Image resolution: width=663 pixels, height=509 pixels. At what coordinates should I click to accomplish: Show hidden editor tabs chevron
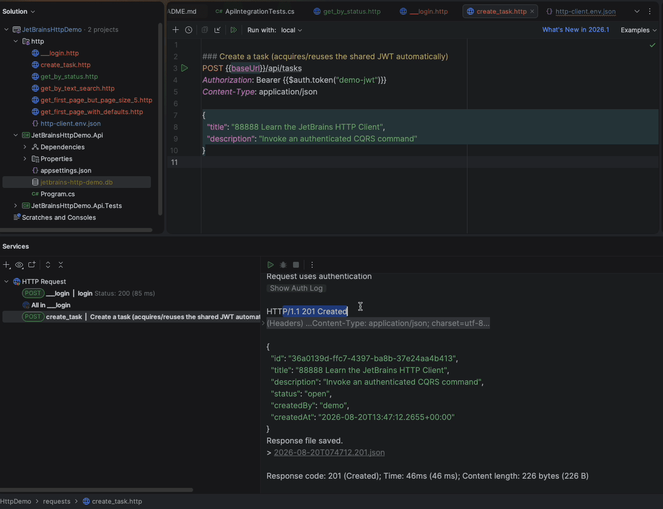tap(637, 11)
